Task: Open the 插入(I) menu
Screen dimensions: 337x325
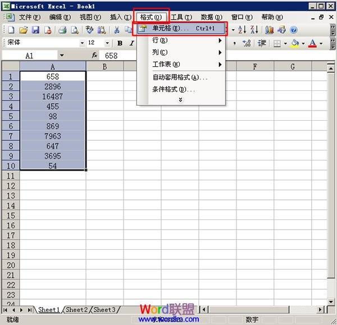Action: pyautogui.click(x=120, y=17)
